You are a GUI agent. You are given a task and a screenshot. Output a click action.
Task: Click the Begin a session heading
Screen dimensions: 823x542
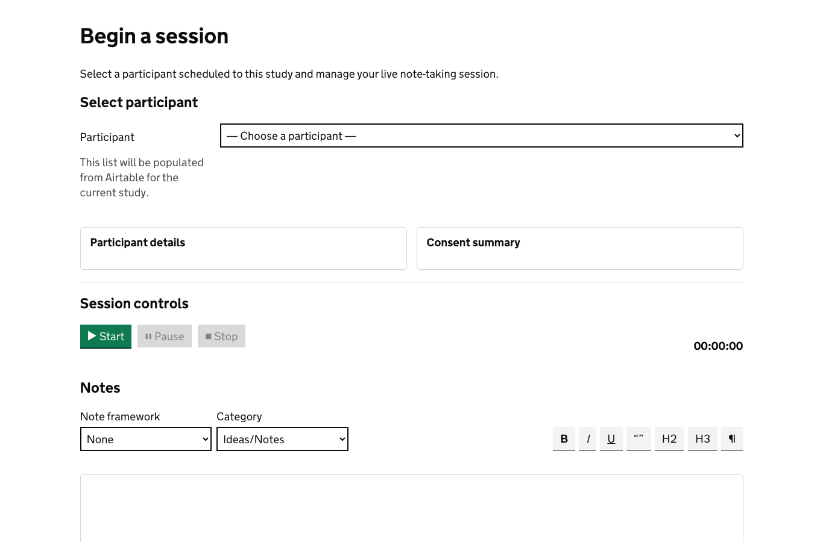pos(154,36)
